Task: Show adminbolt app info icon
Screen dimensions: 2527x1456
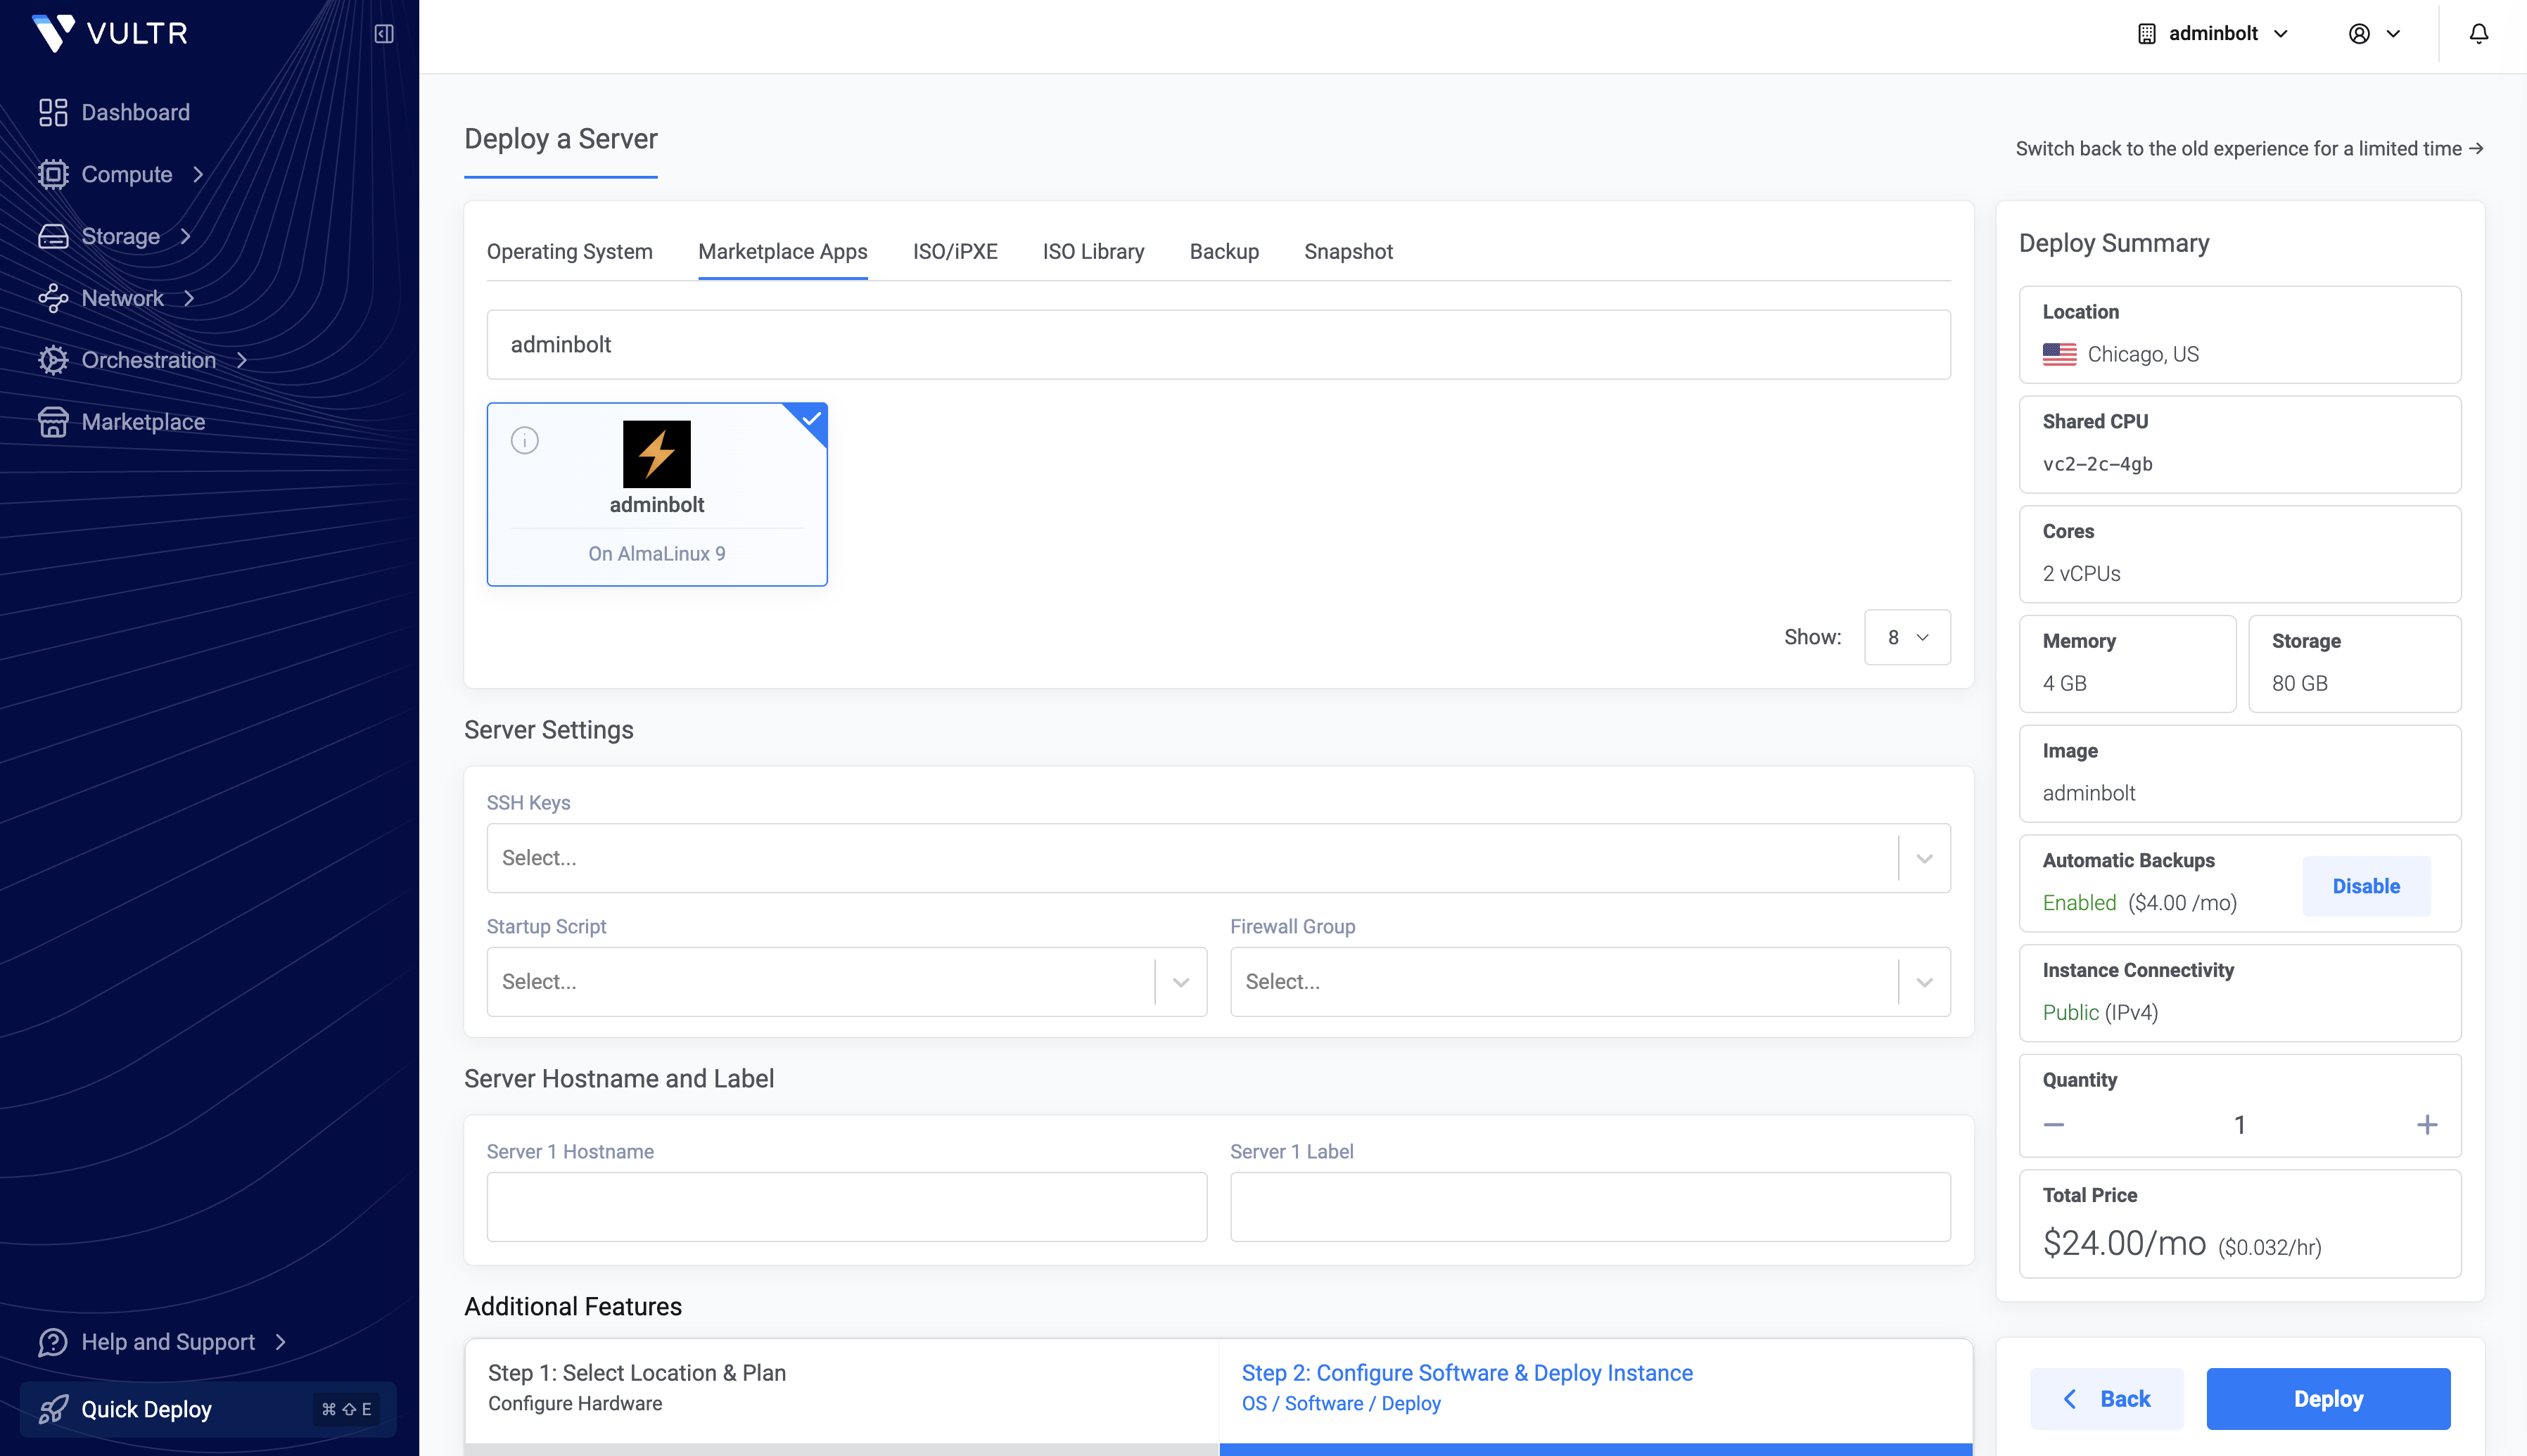Action: click(525, 440)
